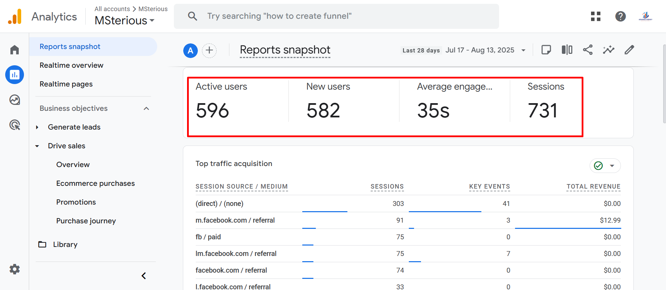The height and width of the screenshot is (290, 666).
Task: Open the Home icon in sidebar
Action: tap(15, 50)
